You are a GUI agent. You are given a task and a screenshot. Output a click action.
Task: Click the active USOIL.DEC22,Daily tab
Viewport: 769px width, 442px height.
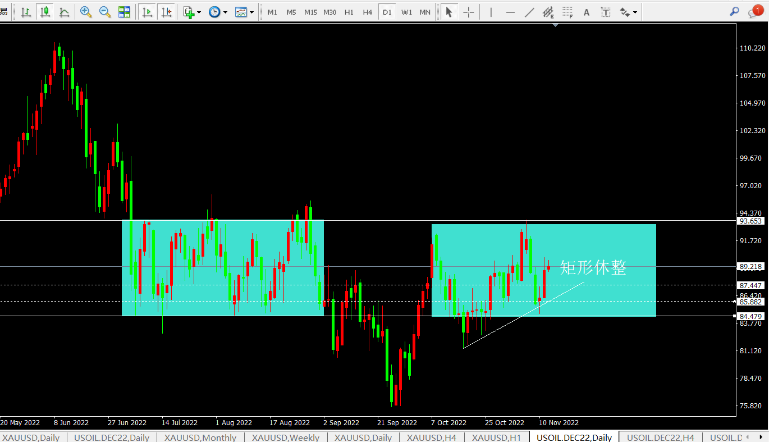tap(574, 438)
